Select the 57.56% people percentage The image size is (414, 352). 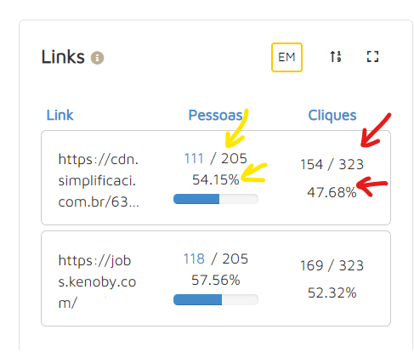pos(216,280)
